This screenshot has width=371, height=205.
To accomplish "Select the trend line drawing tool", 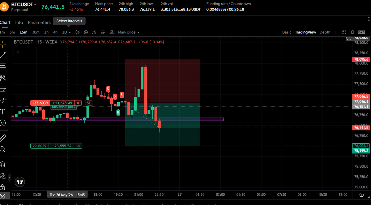I will (2, 55).
